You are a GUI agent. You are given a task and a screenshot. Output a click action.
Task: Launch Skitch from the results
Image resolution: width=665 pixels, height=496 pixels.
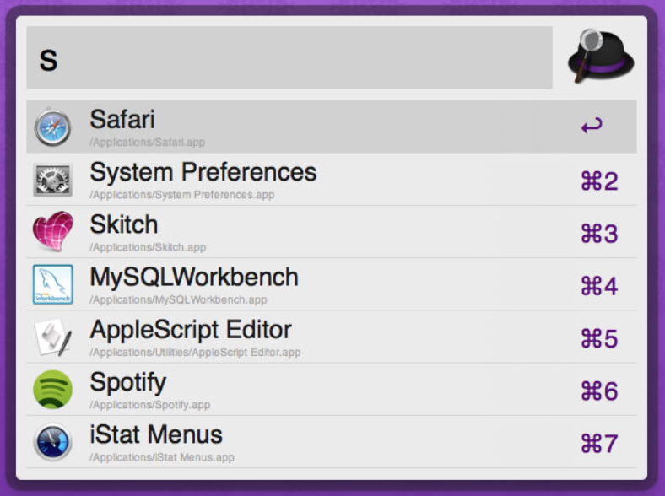[124, 225]
